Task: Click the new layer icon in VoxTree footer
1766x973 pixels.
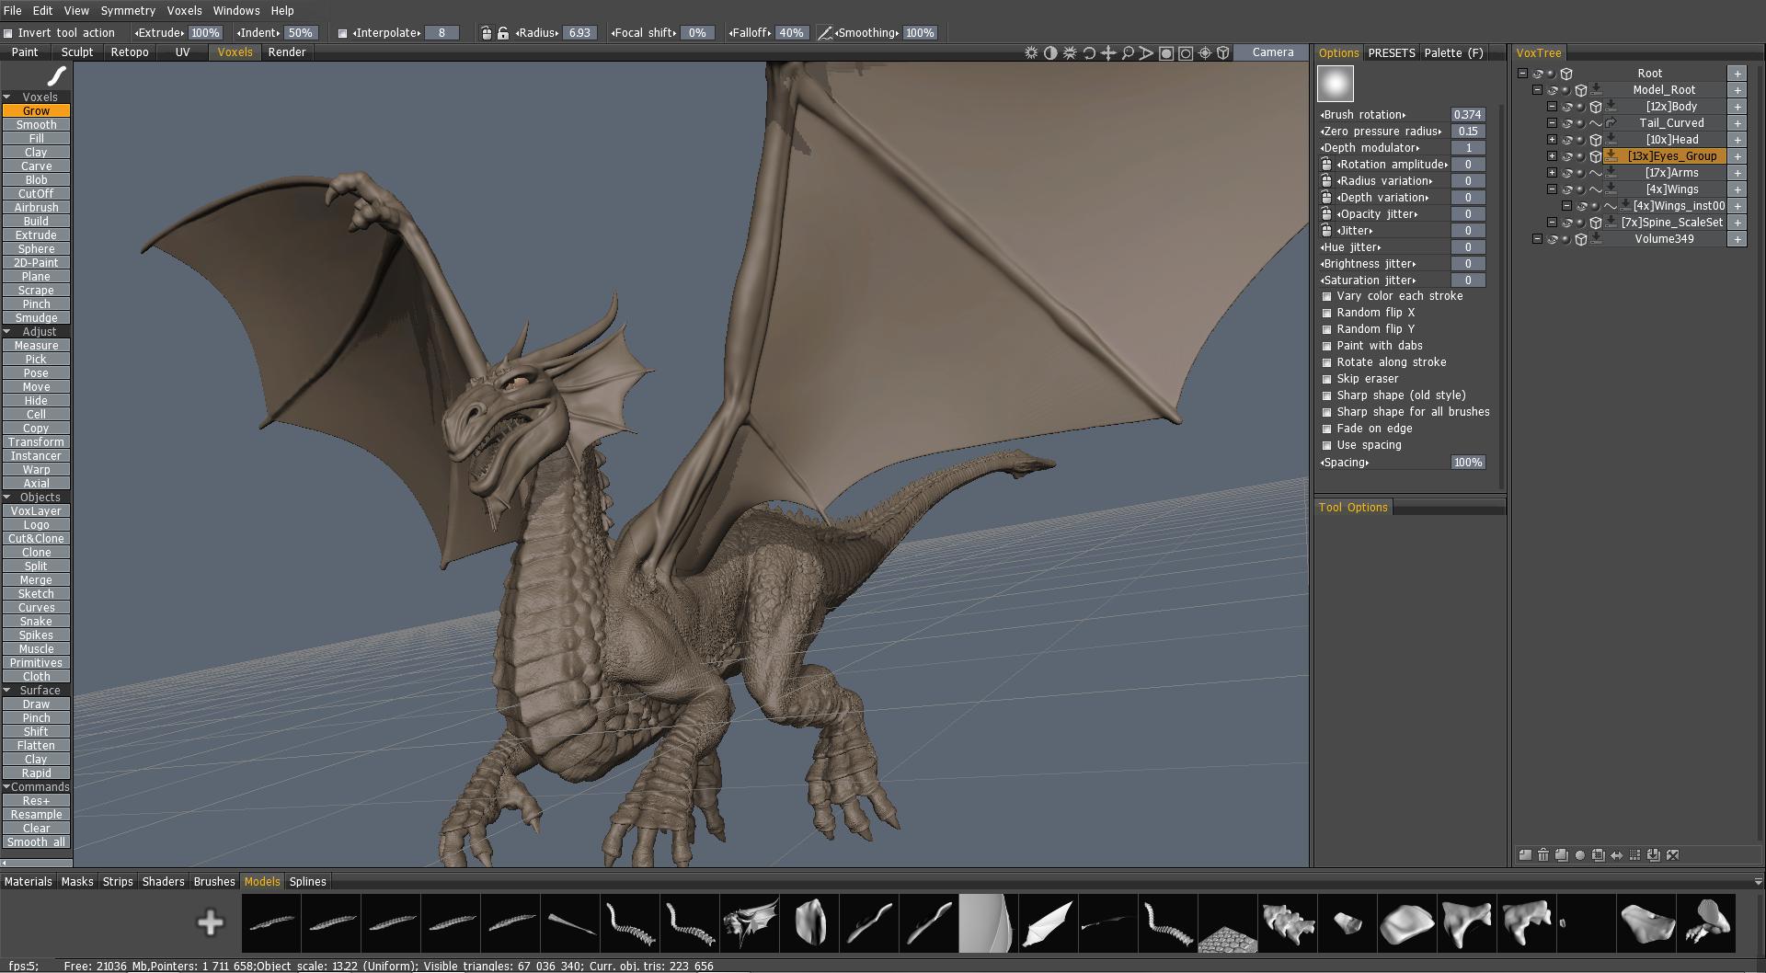Action: tap(1525, 855)
